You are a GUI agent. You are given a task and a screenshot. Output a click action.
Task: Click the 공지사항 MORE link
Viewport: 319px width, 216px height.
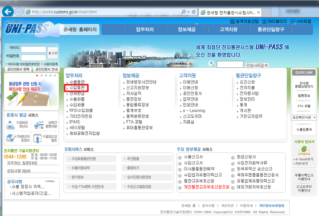(50, 181)
